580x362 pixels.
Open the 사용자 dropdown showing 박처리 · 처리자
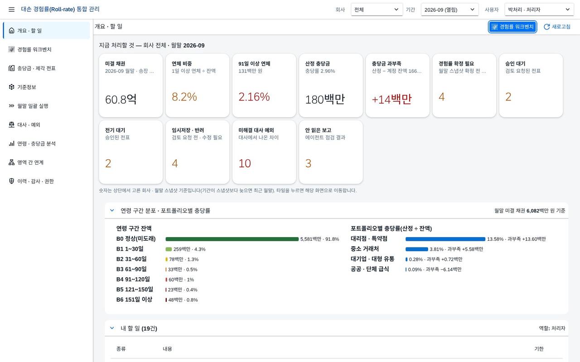pyautogui.click(x=540, y=10)
